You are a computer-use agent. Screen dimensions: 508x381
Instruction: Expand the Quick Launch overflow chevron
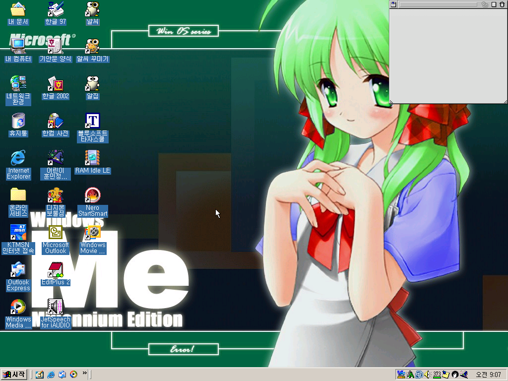84,373
